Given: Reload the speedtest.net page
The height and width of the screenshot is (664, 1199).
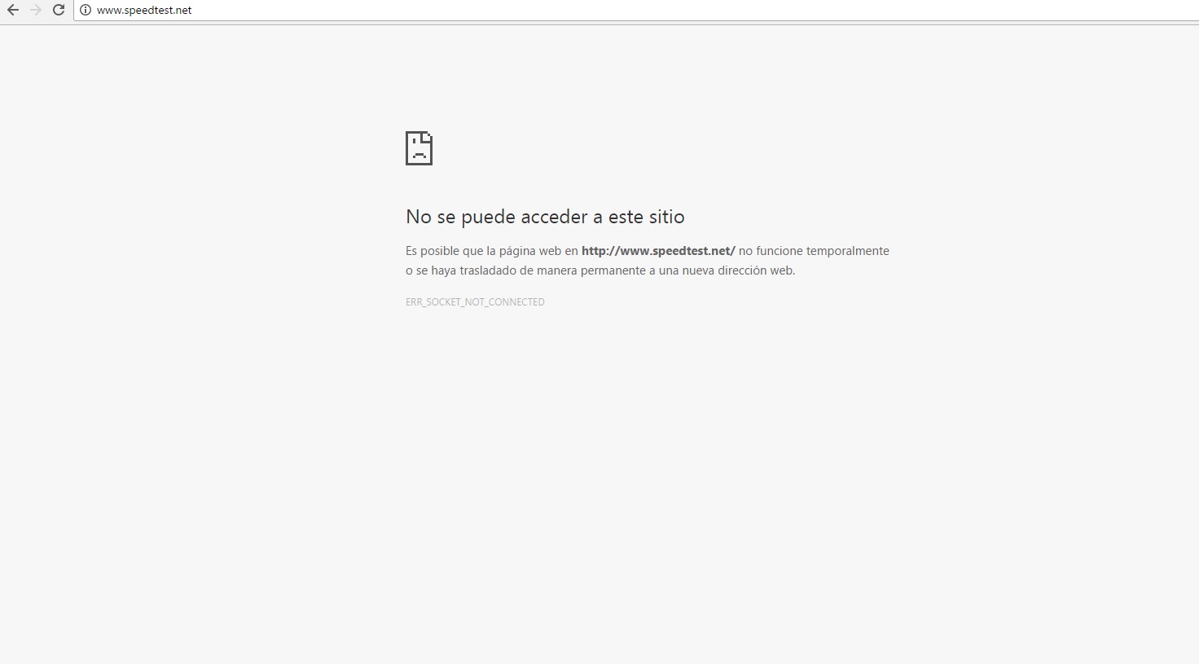Looking at the screenshot, I should point(59,10).
